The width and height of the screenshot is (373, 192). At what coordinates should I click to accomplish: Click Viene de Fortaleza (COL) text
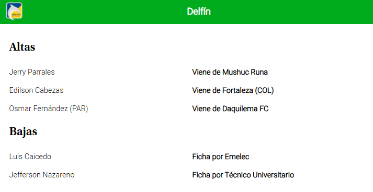tap(233, 90)
